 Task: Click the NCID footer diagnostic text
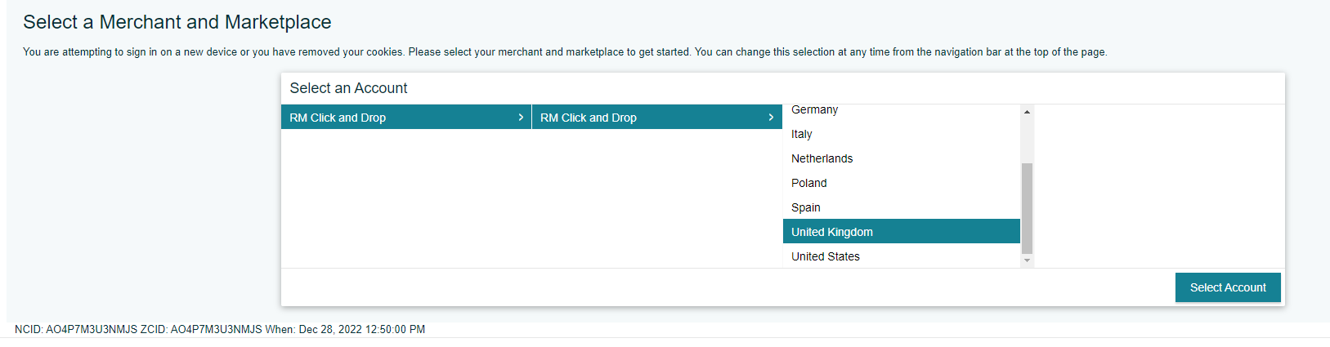point(220,330)
